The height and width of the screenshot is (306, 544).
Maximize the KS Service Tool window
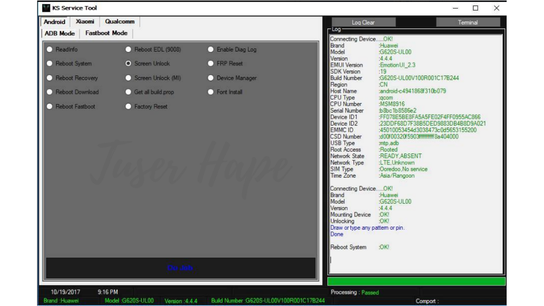pyautogui.click(x=476, y=8)
